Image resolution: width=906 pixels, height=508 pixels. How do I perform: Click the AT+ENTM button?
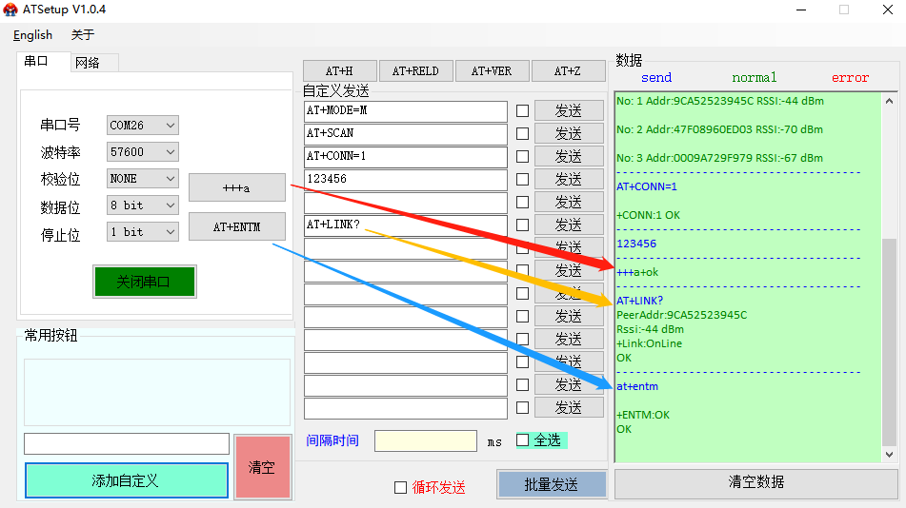236,227
